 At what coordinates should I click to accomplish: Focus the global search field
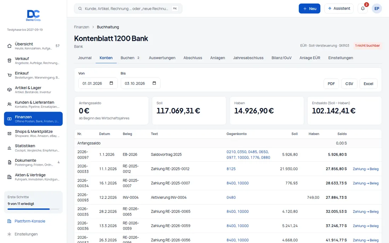tap(128, 8)
